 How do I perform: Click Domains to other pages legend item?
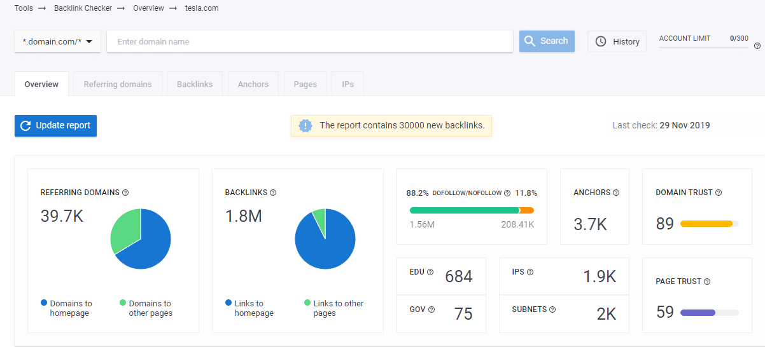pos(146,308)
